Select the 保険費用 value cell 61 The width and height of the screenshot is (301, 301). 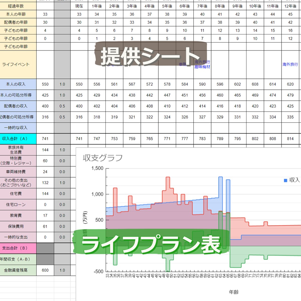(x=45, y=227)
